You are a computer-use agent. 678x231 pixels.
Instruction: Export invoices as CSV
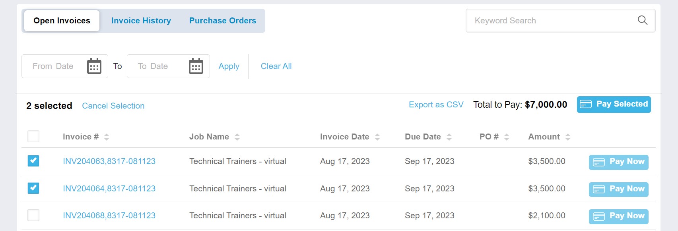436,105
